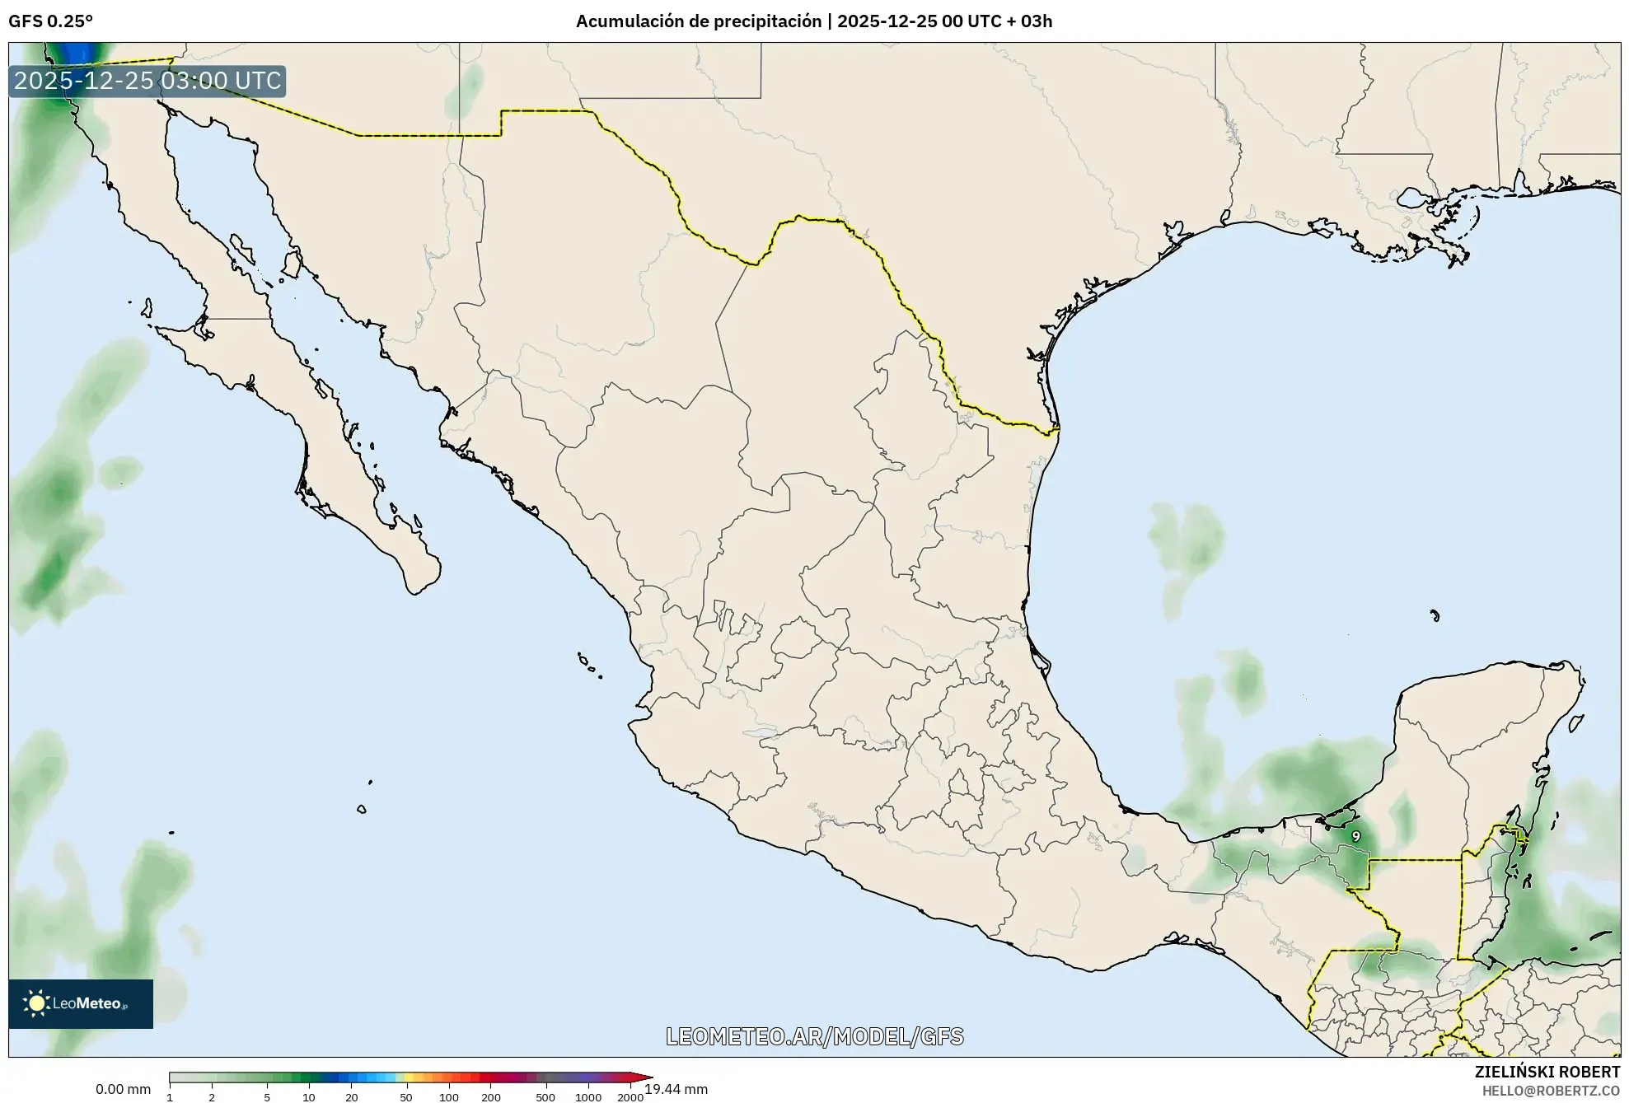Image resolution: width=1629 pixels, height=1103 pixels.
Task: Click the 19.44 mm maximum value label
Action: [676, 1089]
